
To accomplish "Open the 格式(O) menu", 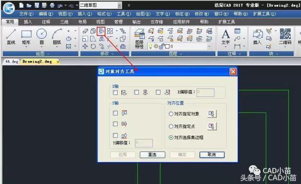I will [104, 14].
